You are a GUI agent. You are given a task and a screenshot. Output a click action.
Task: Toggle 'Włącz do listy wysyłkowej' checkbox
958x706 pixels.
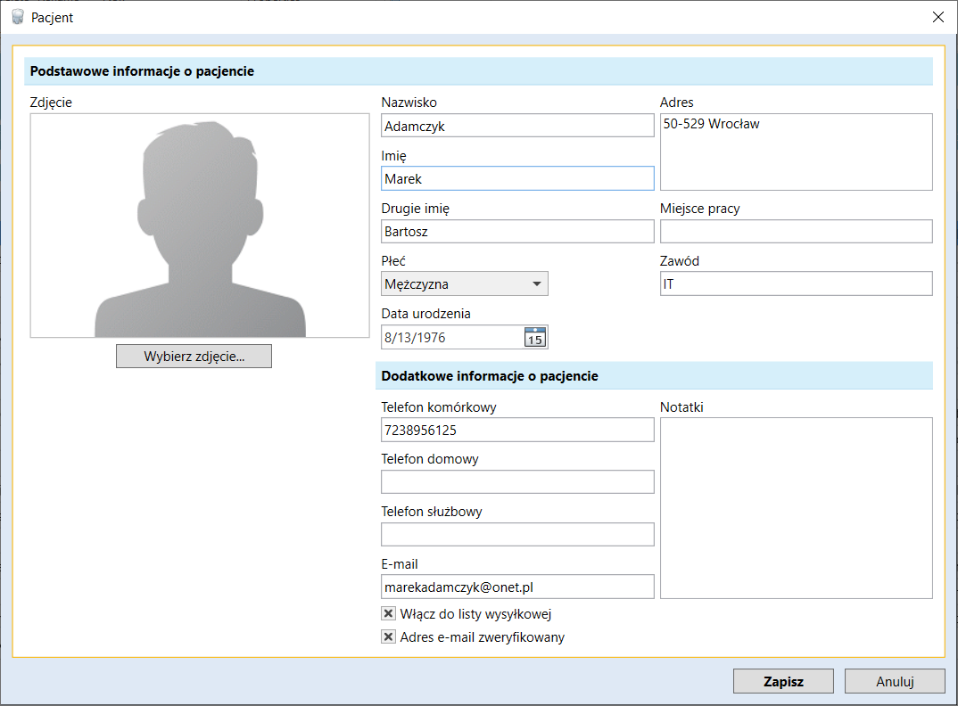point(388,614)
